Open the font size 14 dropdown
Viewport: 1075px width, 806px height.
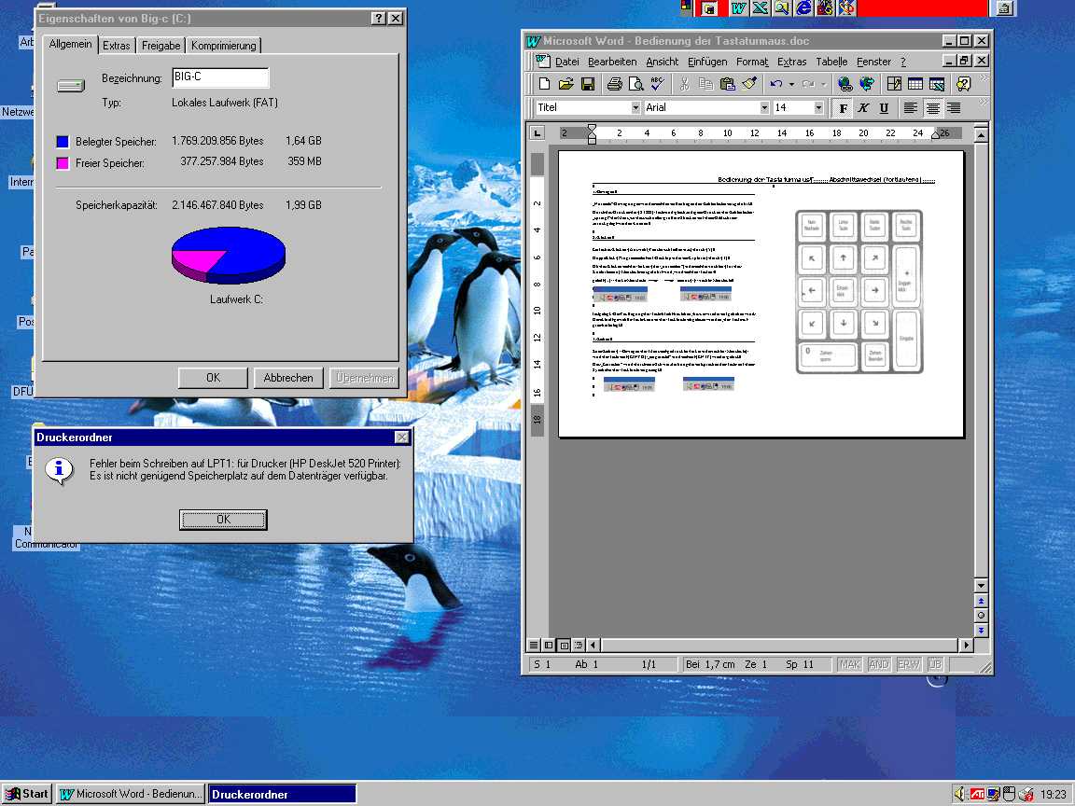pyautogui.click(x=817, y=107)
